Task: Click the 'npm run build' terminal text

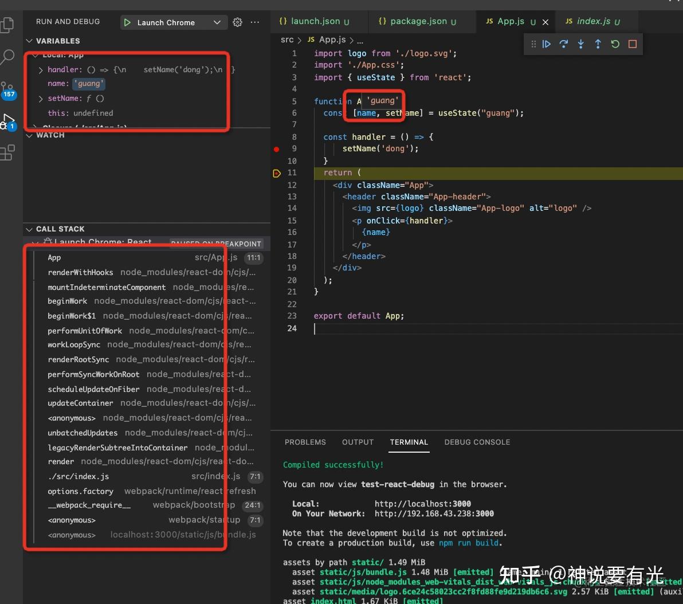Action: [x=469, y=543]
